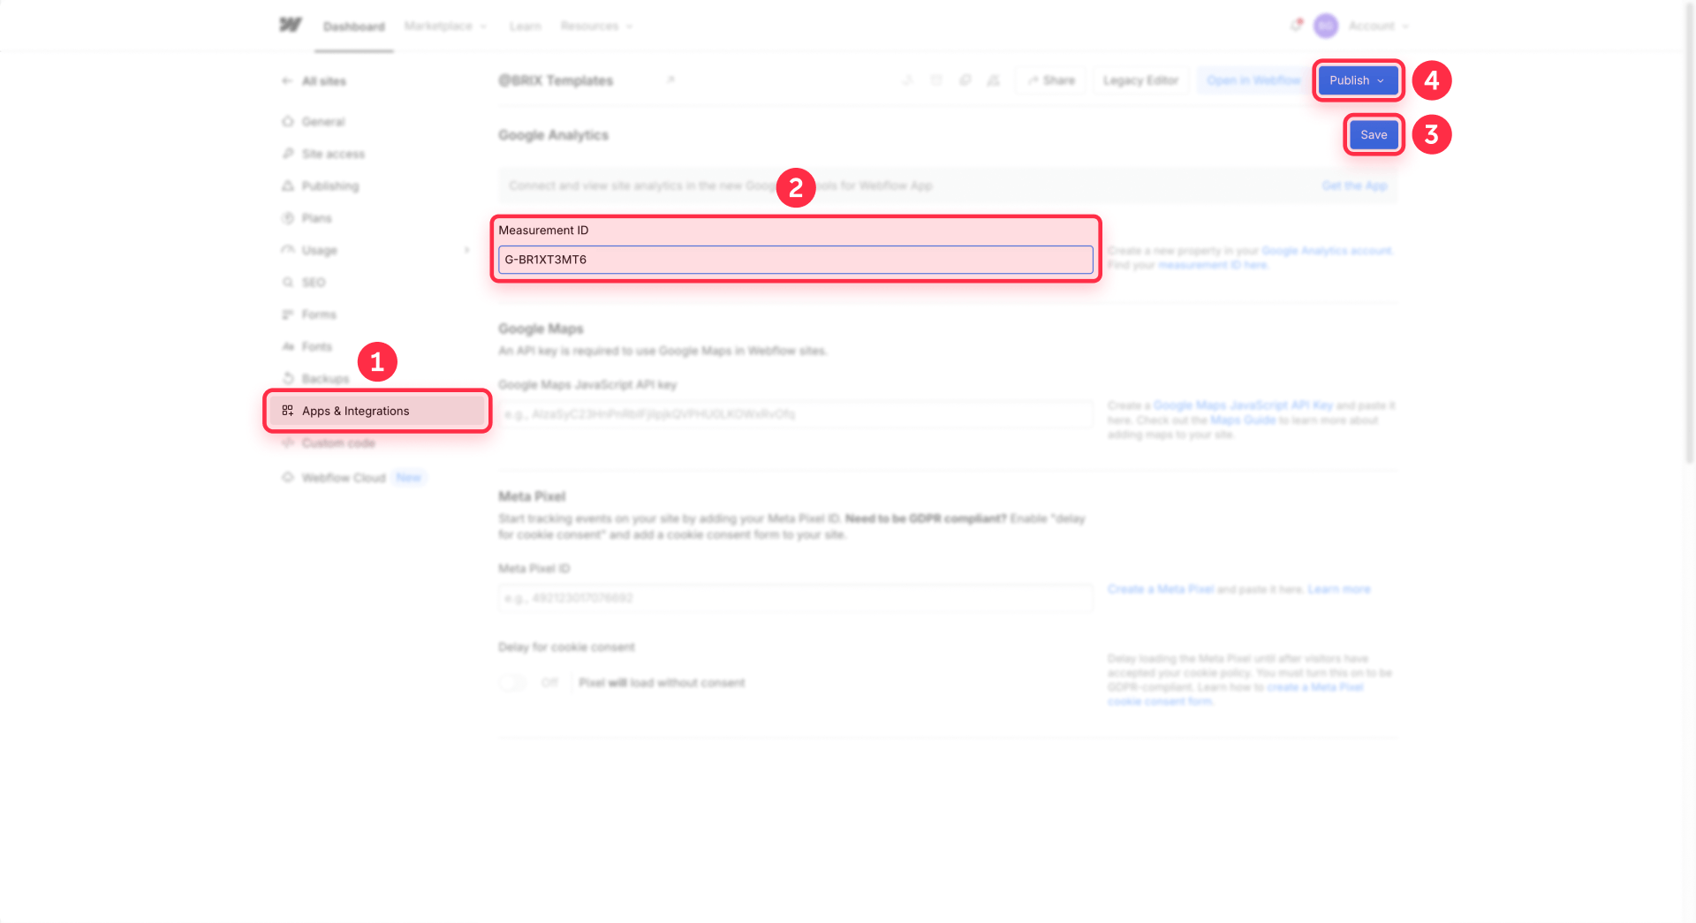The height and width of the screenshot is (923, 1696).
Task: Select the SEO magnifier icon in the sidebar
Action: [288, 282]
